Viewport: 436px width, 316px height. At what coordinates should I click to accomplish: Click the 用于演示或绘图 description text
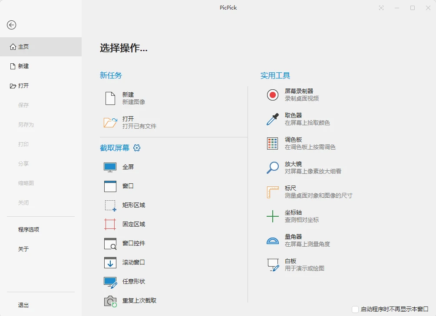coord(304,269)
